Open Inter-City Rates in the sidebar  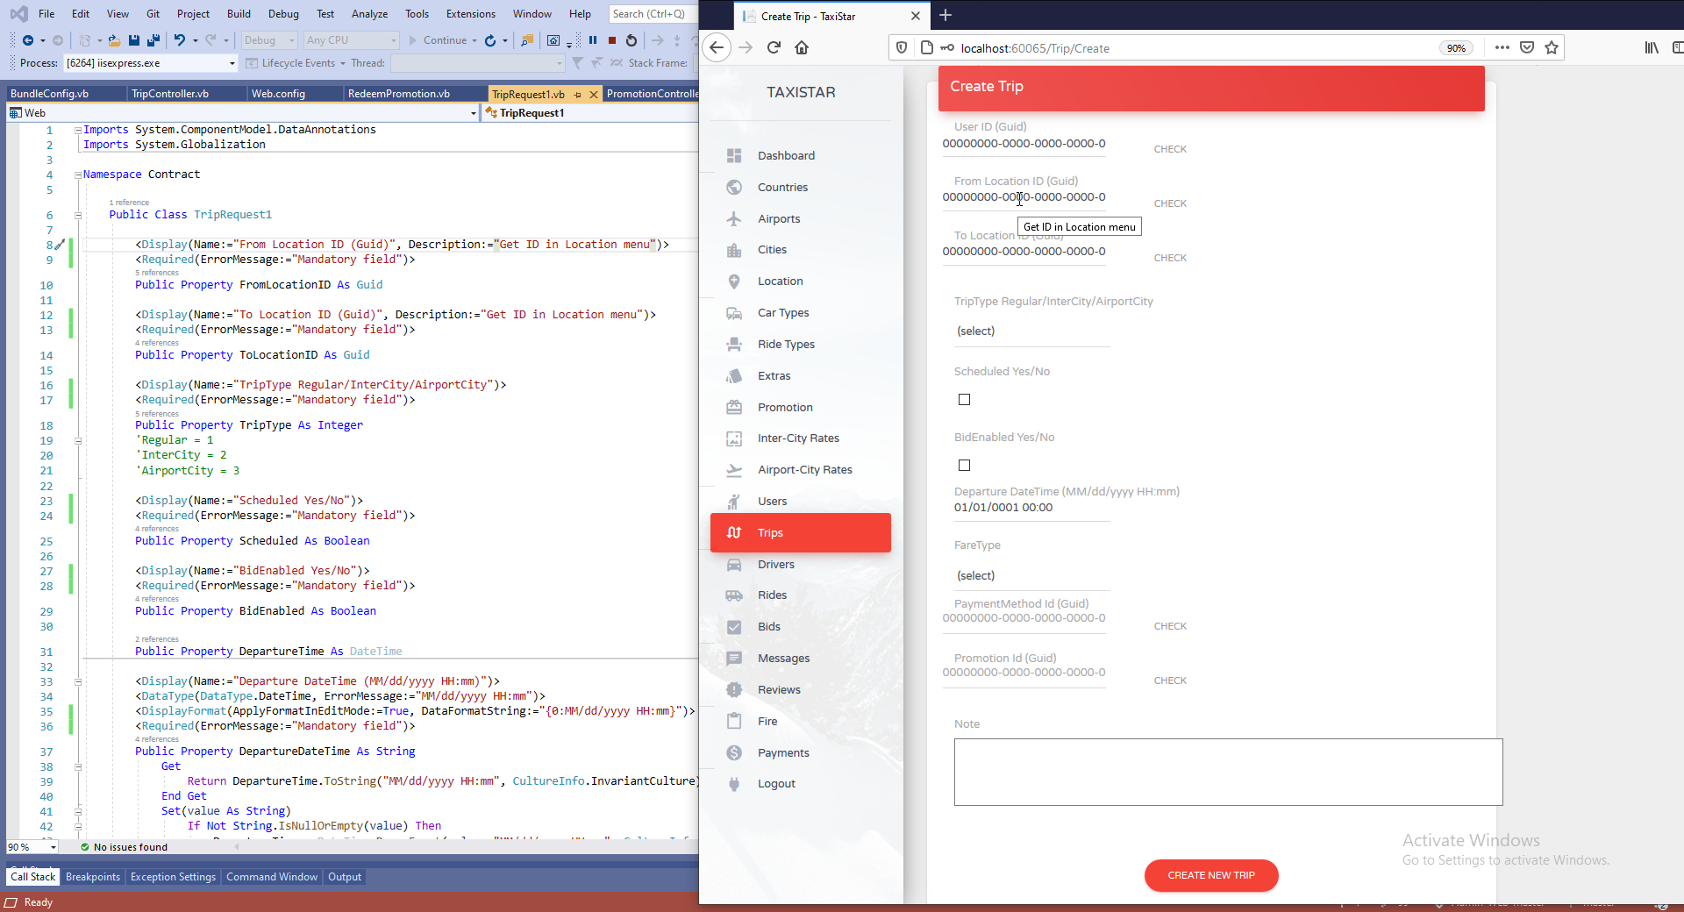[798, 438]
